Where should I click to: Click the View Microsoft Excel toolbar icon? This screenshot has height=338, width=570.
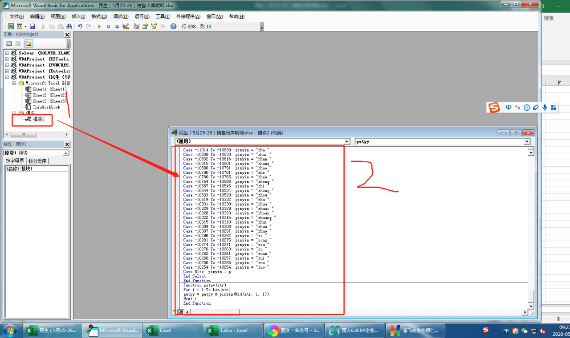(x=11, y=26)
